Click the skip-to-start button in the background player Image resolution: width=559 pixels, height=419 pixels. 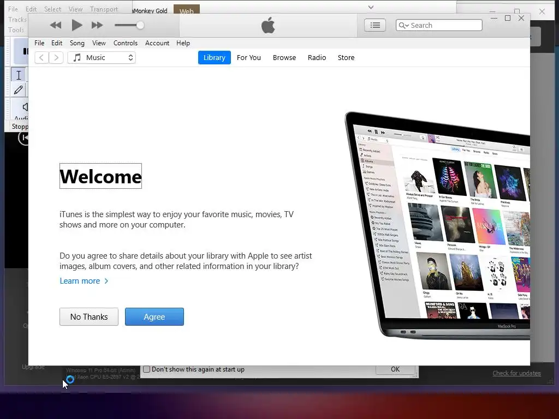point(23,137)
